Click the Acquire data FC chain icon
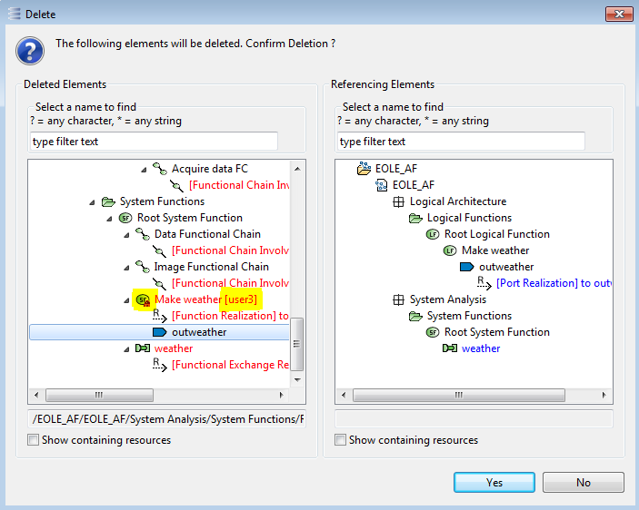This screenshot has height=510, width=639. click(160, 169)
